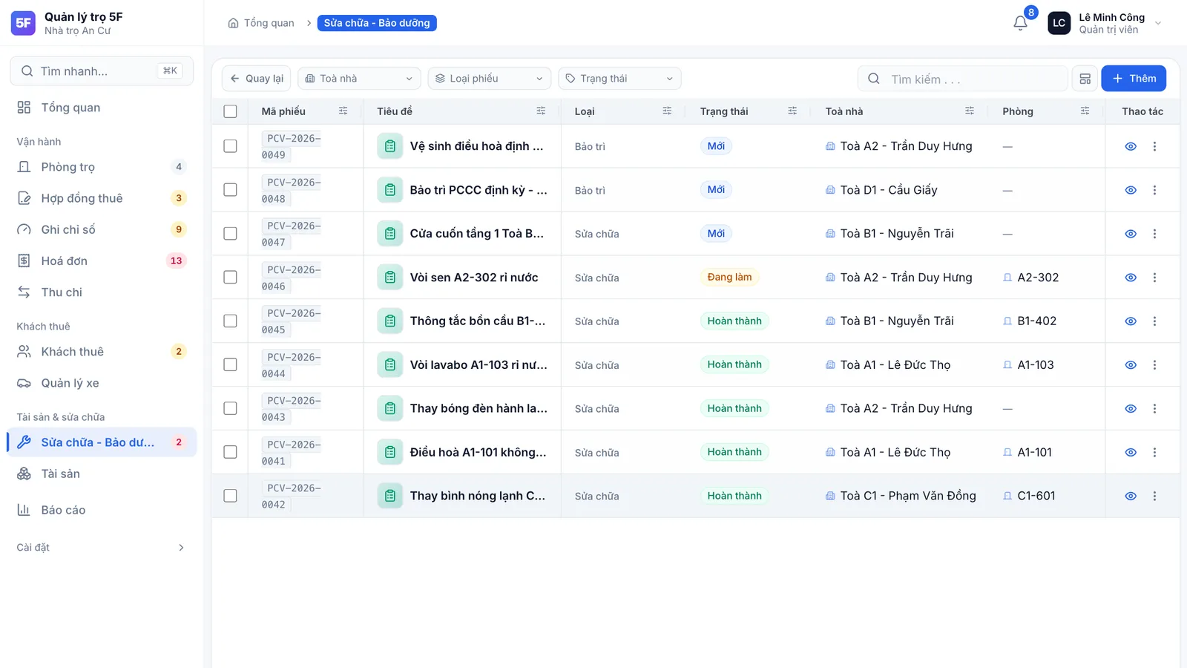View details of ticket PCV-2026-0044

[1130, 365]
